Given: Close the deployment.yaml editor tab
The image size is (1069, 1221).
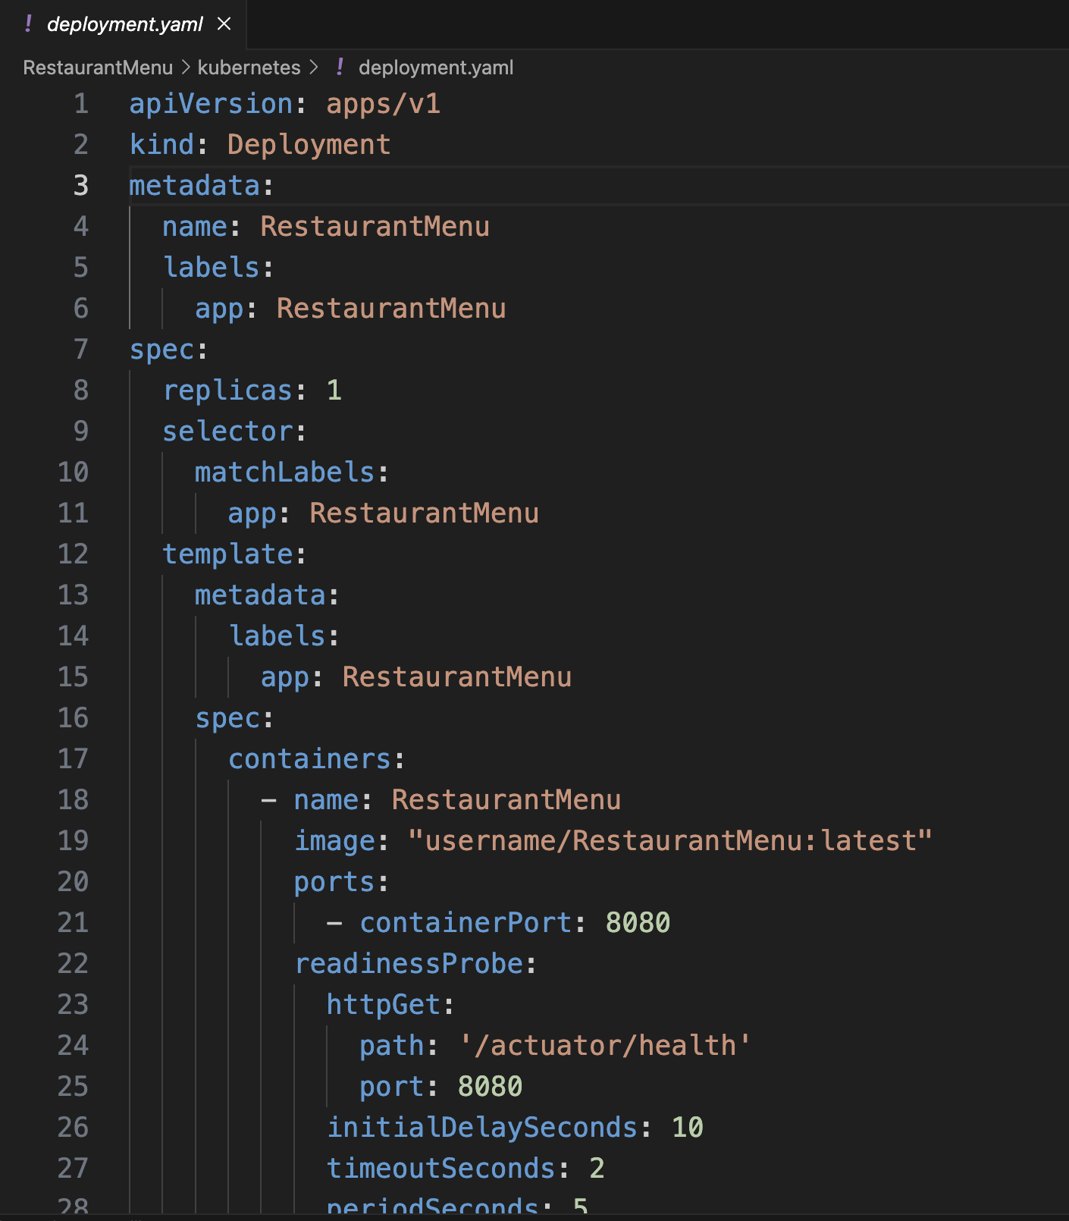Looking at the screenshot, I should coord(224,24).
